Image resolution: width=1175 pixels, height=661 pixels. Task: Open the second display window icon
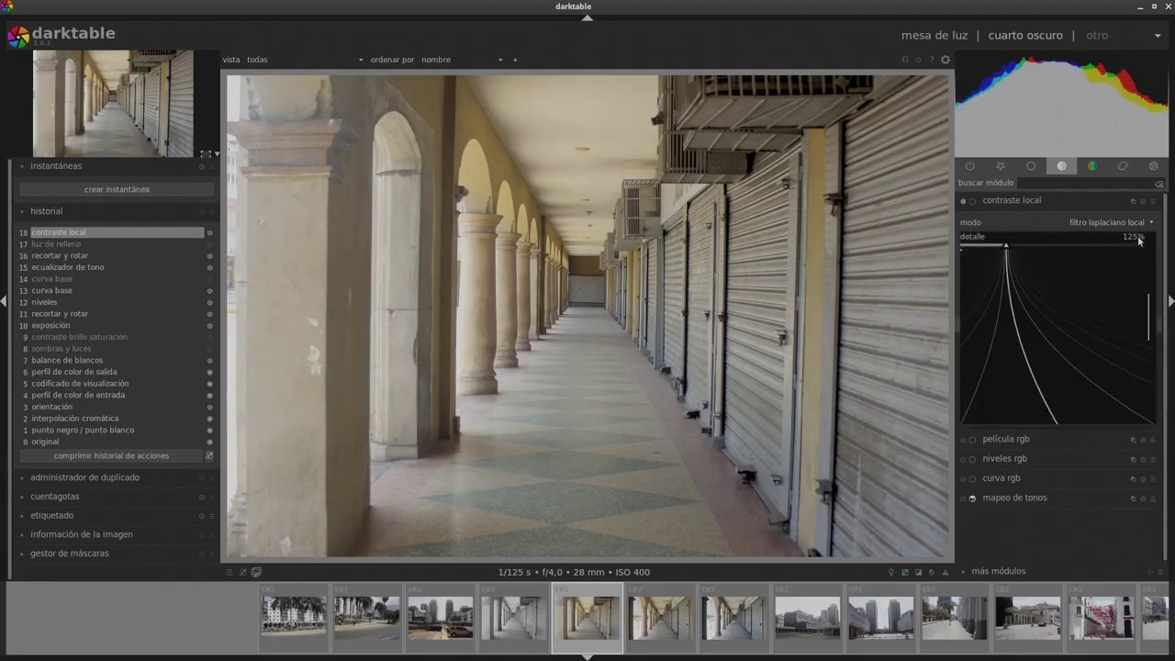coord(256,572)
